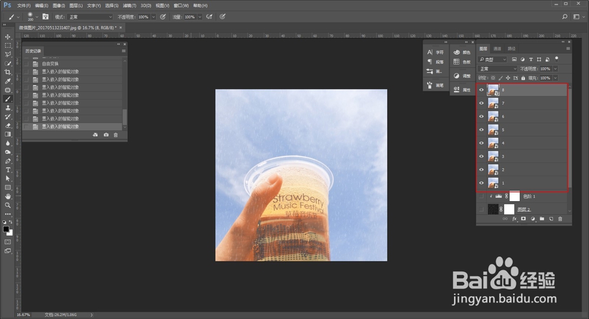Open the 颜色 panel
Viewport: 589px width, 319px height.
coord(462,52)
